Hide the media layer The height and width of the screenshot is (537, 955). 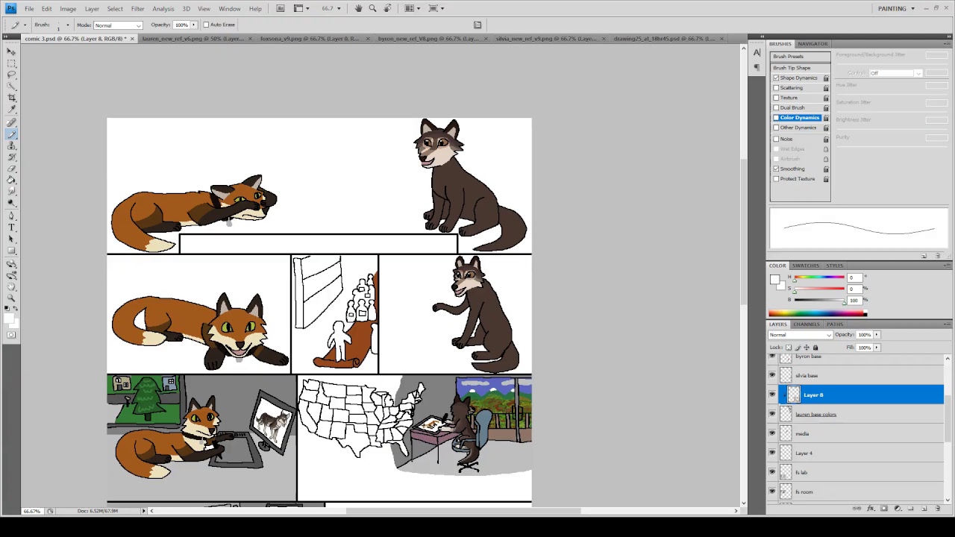pos(772,433)
